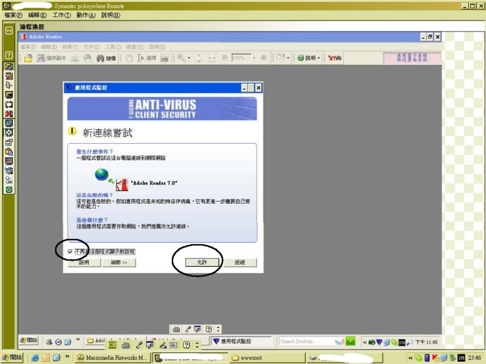Open 說明(H) menu of pcAnywhere
Screen dimensions: 486x364
tap(111, 15)
